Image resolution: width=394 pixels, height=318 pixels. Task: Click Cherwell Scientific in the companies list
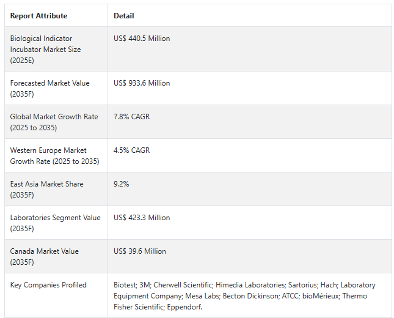(x=183, y=285)
